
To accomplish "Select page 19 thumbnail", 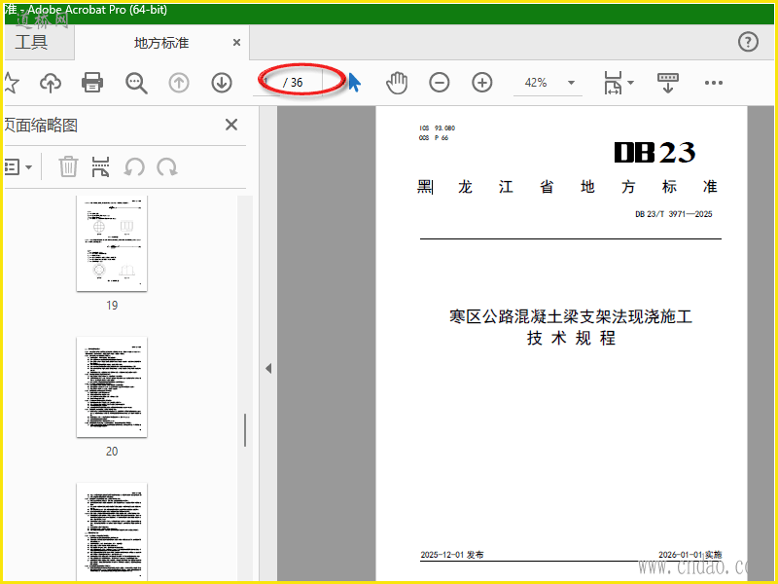I will point(112,243).
